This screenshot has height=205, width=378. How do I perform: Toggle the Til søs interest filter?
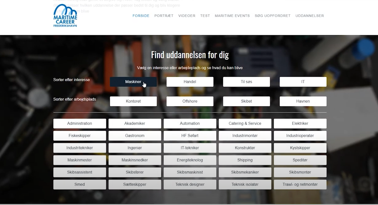[246, 82]
